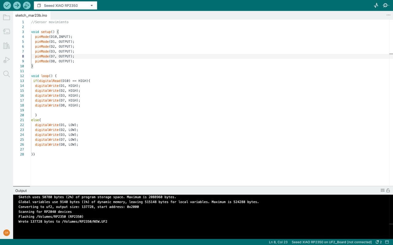
Task: Open the Boards Manager sidebar panel
Action: coord(6,32)
